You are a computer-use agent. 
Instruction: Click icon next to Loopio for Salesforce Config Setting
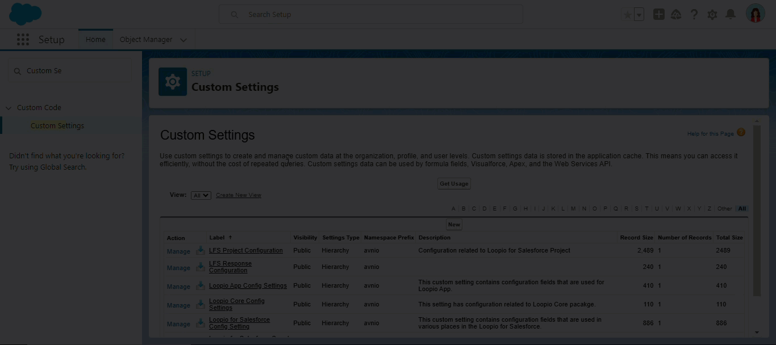click(201, 323)
